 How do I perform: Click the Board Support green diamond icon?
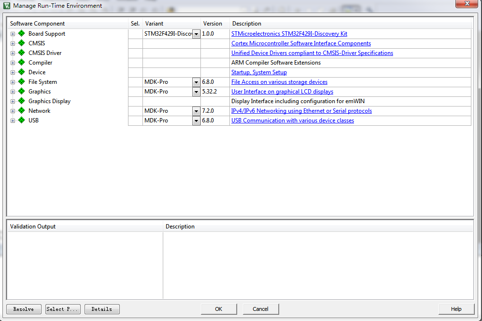pos(22,33)
